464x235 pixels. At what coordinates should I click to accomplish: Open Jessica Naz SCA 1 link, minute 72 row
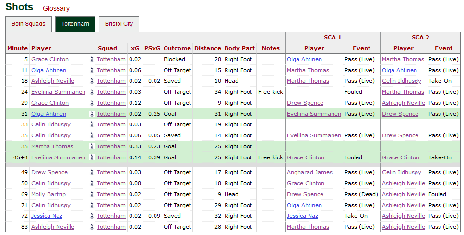point(302,216)
